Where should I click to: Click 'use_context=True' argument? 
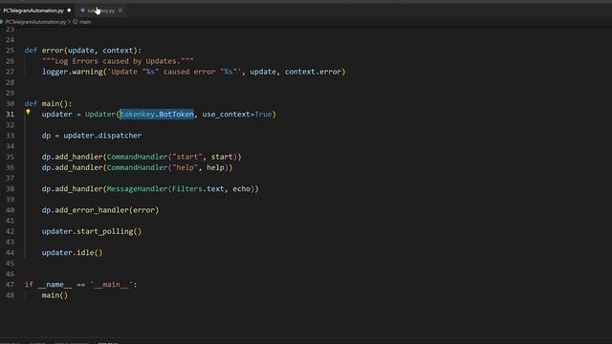tap(237, 115)
